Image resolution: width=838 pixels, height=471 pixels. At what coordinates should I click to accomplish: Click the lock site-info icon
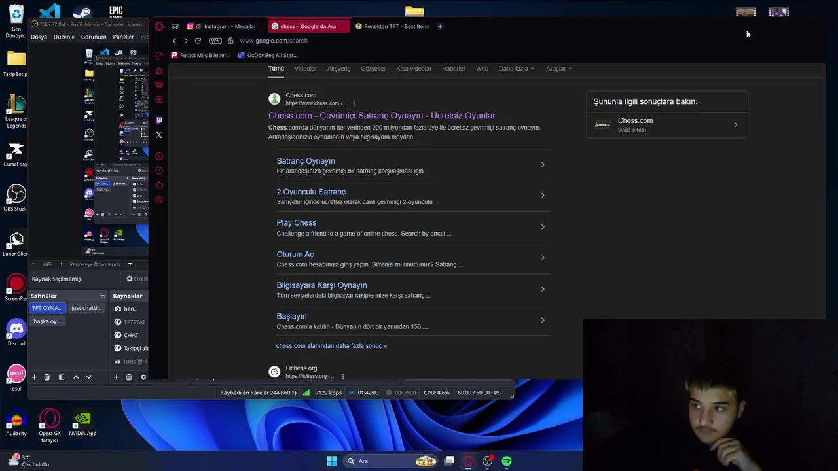click(x=230, y=41)
